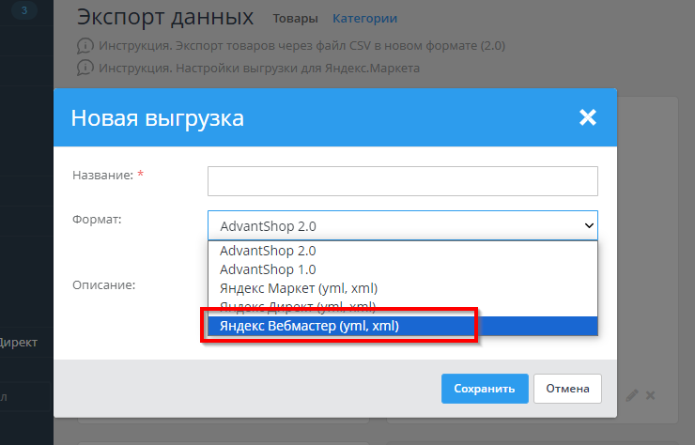
Task: Click the notification badge showing 3
Action: pyautogui.click(x=24, y=11)
